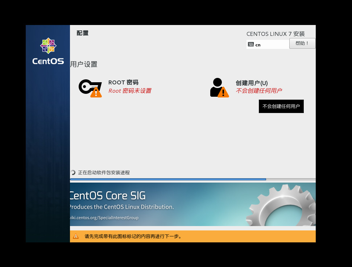
Task: Select the cn keyboard layout selector
Action: (268, 44)
